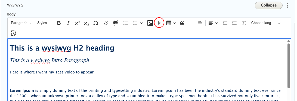297x101 pixels.
Task: Insert a table
Action: click(169, 23)
